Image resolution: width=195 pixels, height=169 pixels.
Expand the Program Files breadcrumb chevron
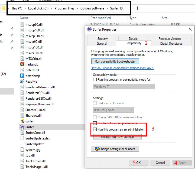click(x=77, y=8)
